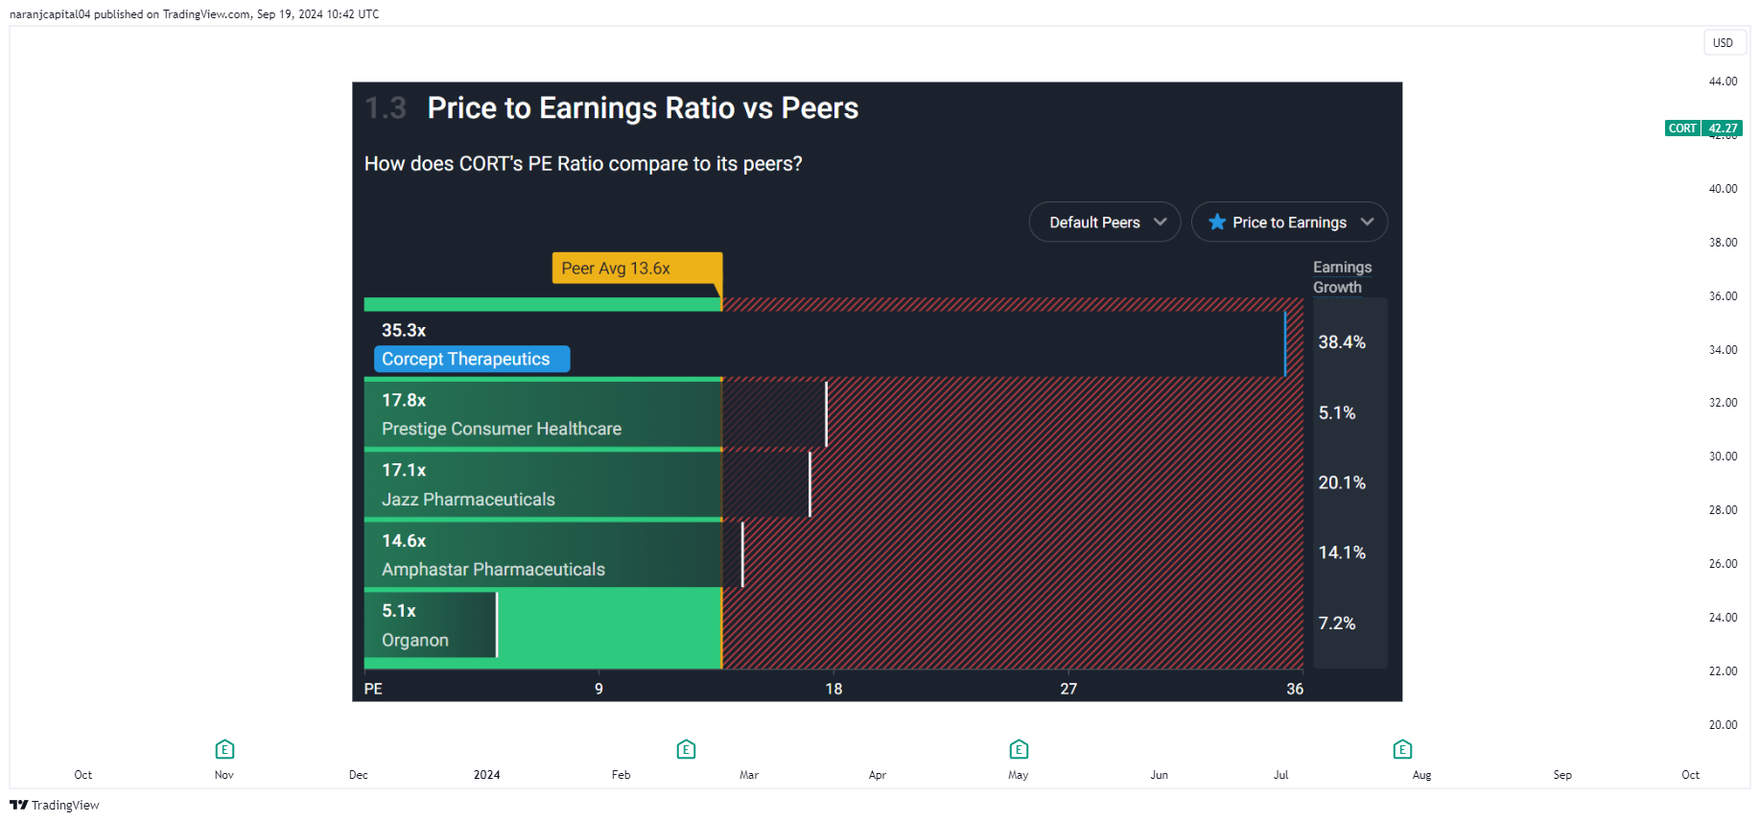Click the 38.4% earnings growth value
1760x822 pixels.
[1342, 342]
